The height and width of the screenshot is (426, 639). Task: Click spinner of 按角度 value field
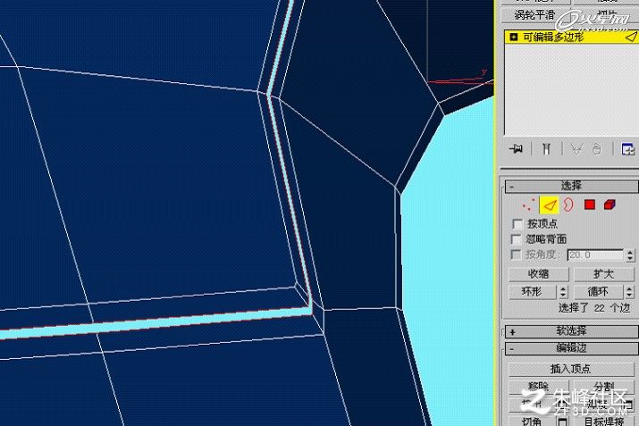click(630, 255)
